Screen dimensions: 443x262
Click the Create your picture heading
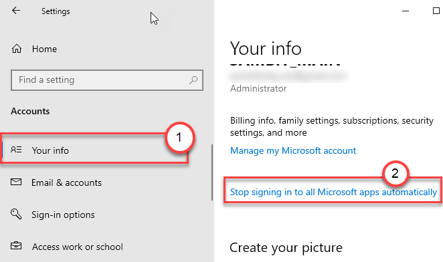286,247
